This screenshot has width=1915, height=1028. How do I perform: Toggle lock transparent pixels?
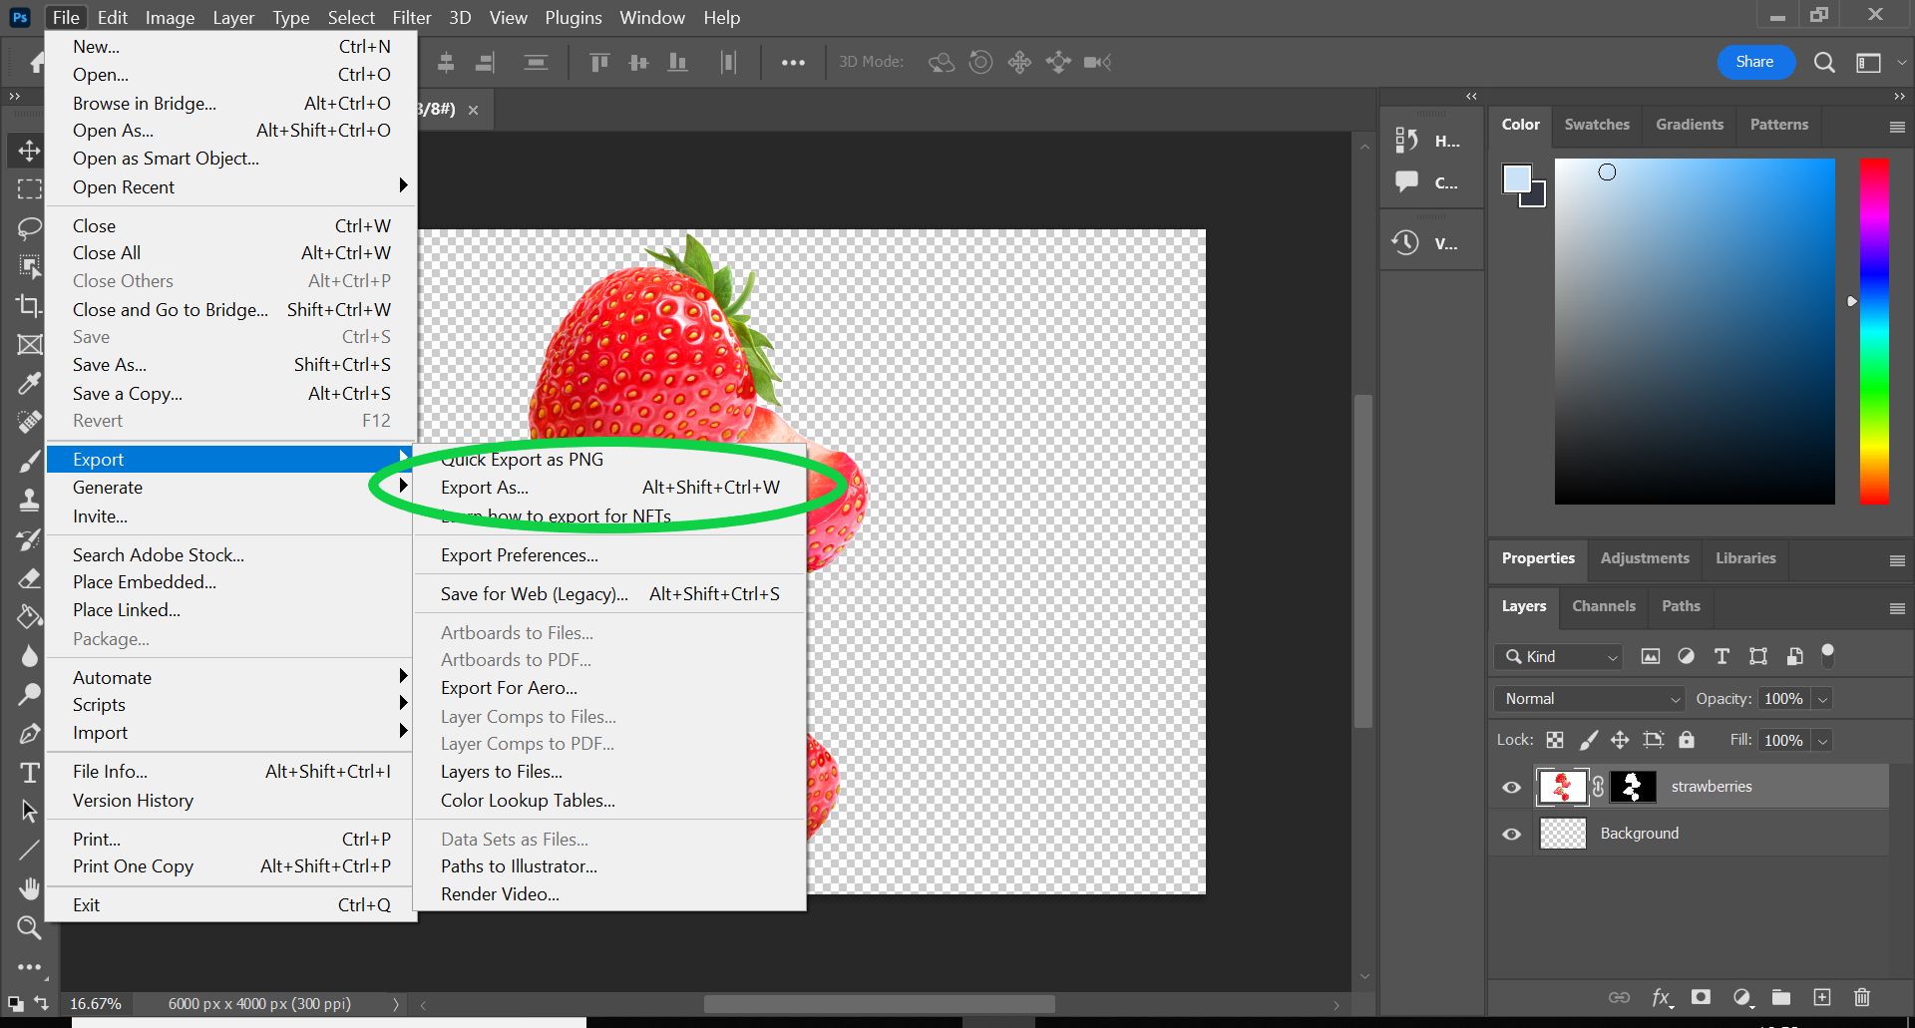point(1555,740)
